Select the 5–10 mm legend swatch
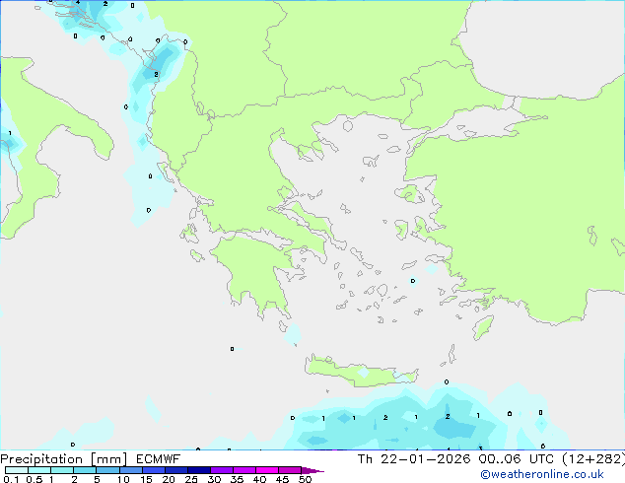625x483 pixels. 107,470
